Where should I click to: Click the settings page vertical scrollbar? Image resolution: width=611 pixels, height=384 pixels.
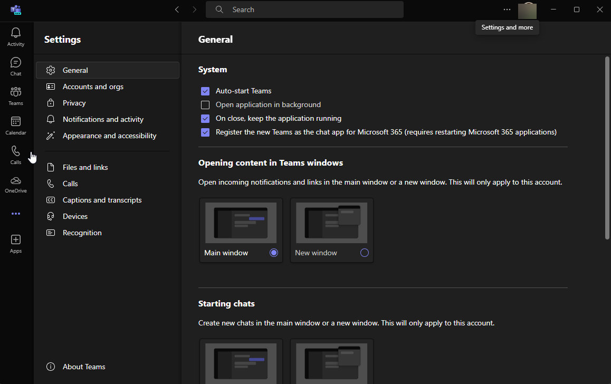pos(607,148)
